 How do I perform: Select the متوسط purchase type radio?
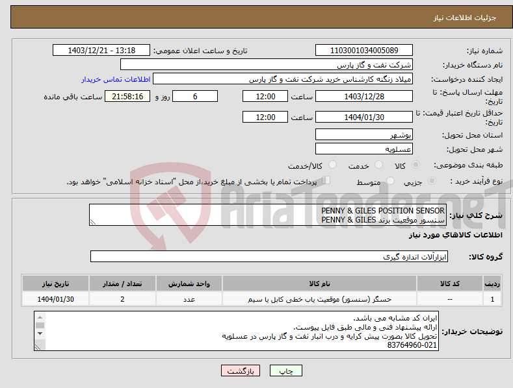coord(390,180)
